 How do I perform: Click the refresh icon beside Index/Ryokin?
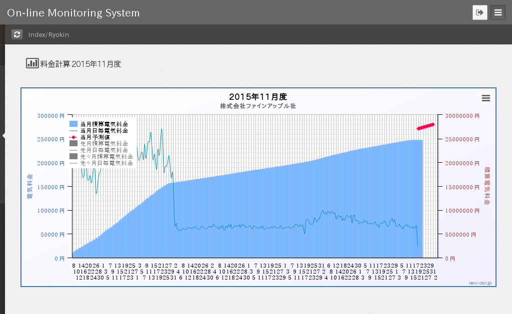(x=17, y=34)
